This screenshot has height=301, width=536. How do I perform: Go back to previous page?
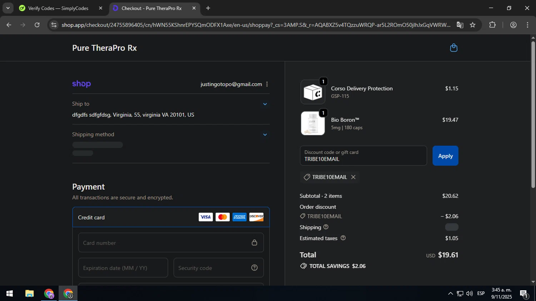(9, 25)
